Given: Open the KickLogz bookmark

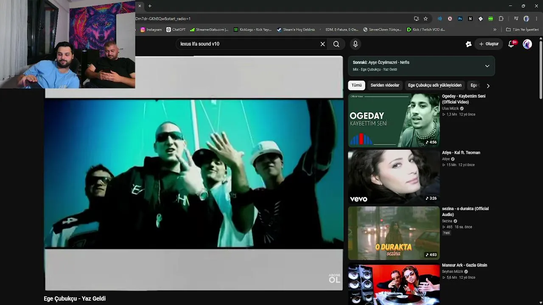Looking at the screenshot, I should pos(252,30).
